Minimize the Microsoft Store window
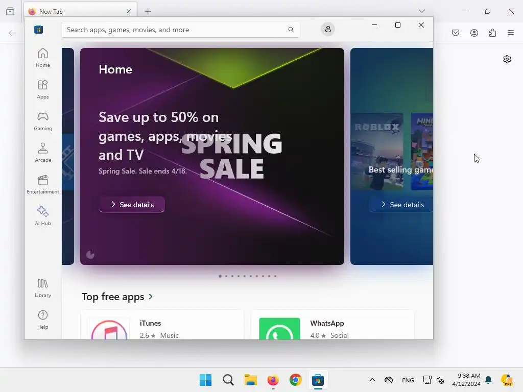This screenshot has width=523, height=392. 374,25
